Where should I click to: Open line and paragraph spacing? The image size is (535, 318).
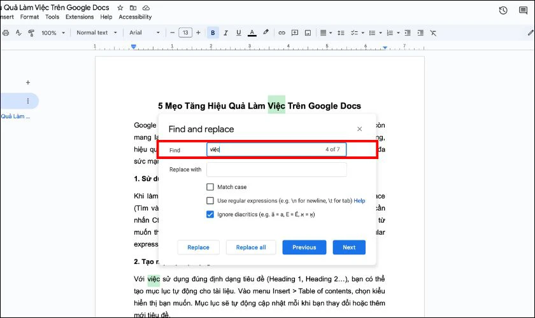[x=341, y=32]
